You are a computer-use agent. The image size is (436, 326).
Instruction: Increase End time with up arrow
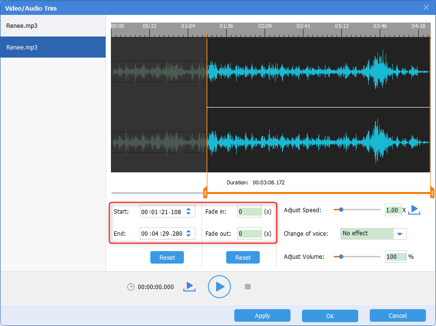189,231
